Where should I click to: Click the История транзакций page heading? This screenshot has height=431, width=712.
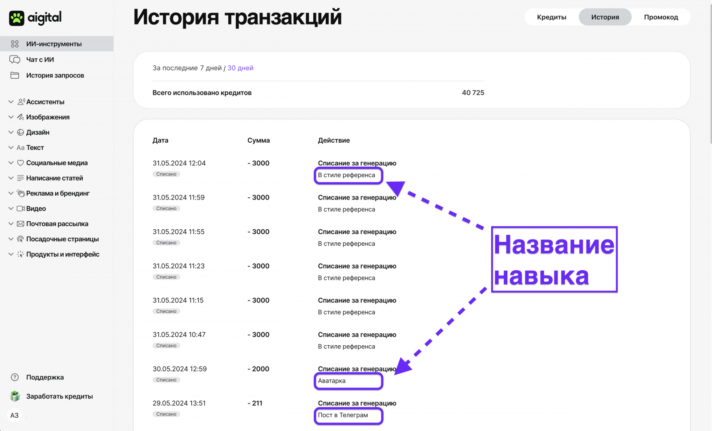[238, 17]
